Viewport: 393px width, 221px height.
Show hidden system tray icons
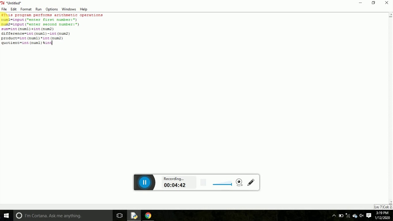coord(334,216)
